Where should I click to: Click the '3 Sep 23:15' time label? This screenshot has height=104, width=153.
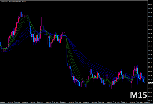[94, 102]
